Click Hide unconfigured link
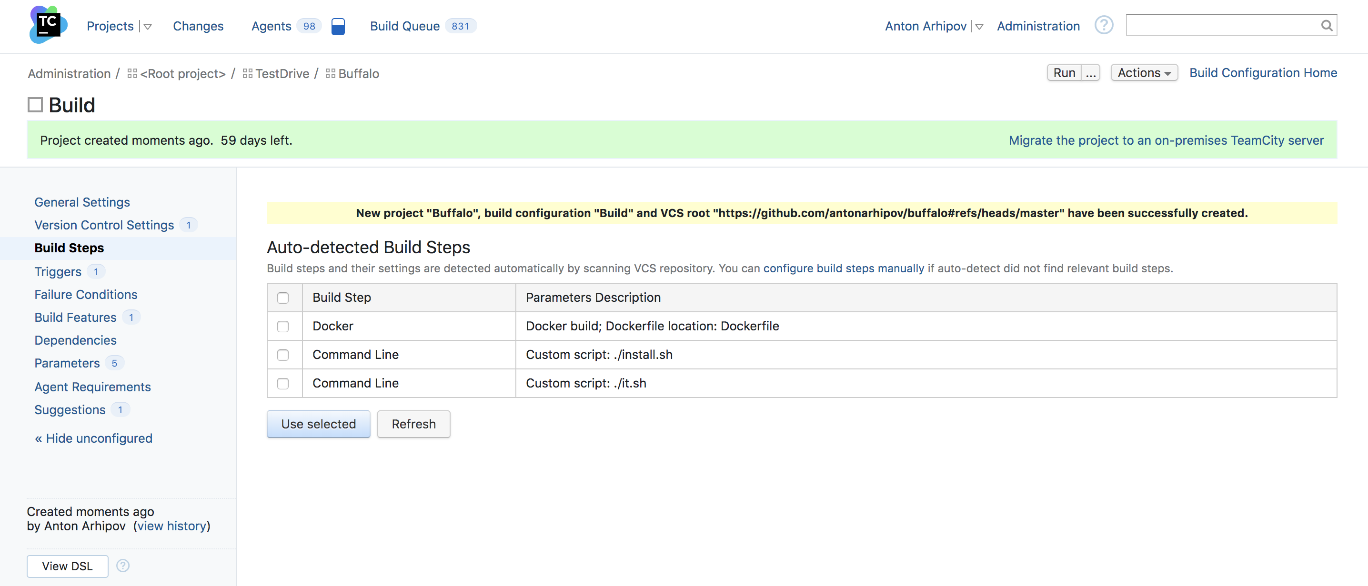Viewport: 1368px width, 586px height. 93,438
